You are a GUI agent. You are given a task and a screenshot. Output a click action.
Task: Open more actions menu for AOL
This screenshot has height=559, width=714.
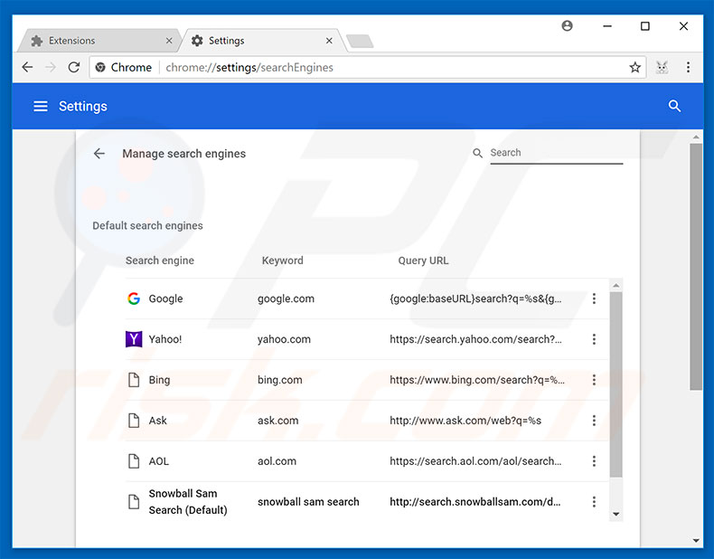[594, 461]
